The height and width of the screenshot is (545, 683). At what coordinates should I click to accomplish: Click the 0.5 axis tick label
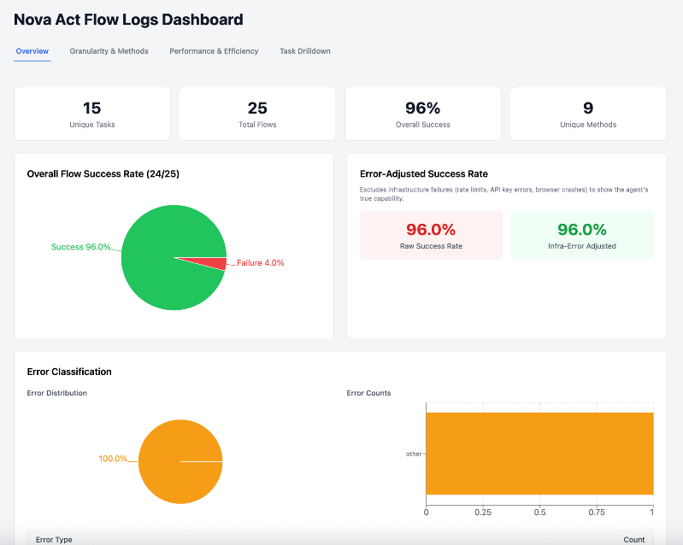[539, 513]
